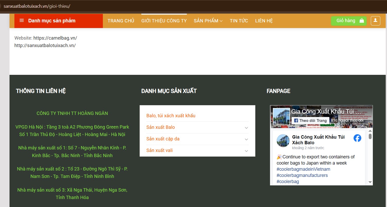
Task: Click the Nhà máy sản xuất số 3 address
Action: [x=72, y=194]
